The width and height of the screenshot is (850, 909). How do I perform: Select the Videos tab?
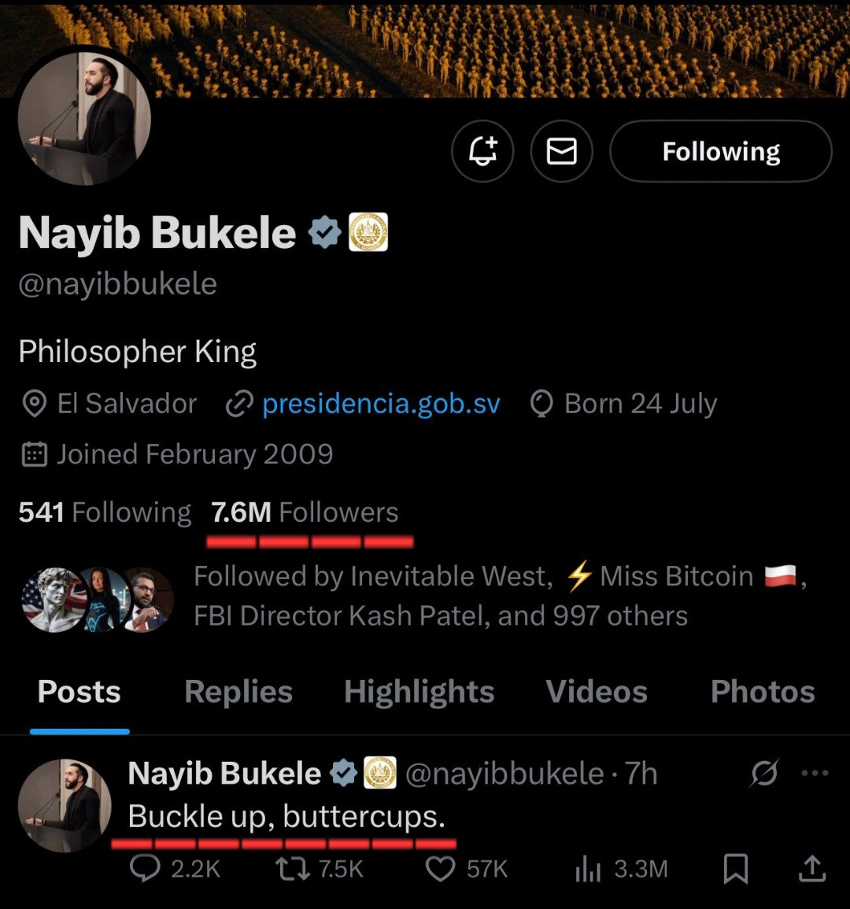tap(597, 692)
